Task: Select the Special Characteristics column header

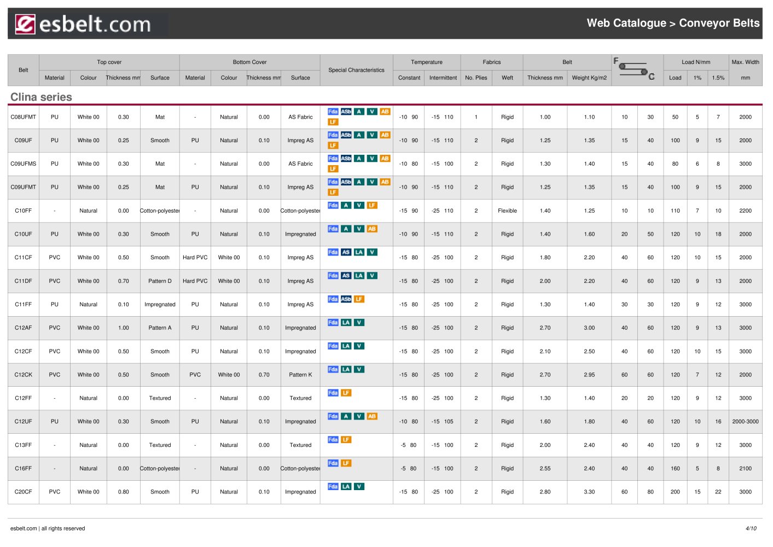Action: point(356,70)
